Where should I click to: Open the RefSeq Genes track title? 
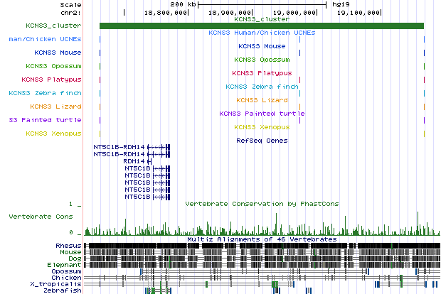pyautogui.click(x=262, y=141)
